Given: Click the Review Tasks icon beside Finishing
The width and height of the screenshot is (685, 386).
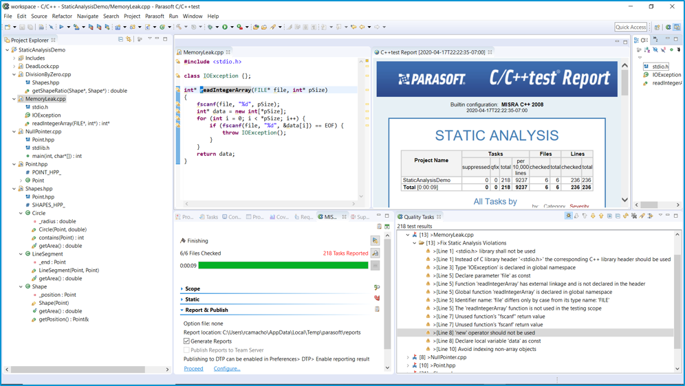Looking at the screenshot, I should click(375, 241).
